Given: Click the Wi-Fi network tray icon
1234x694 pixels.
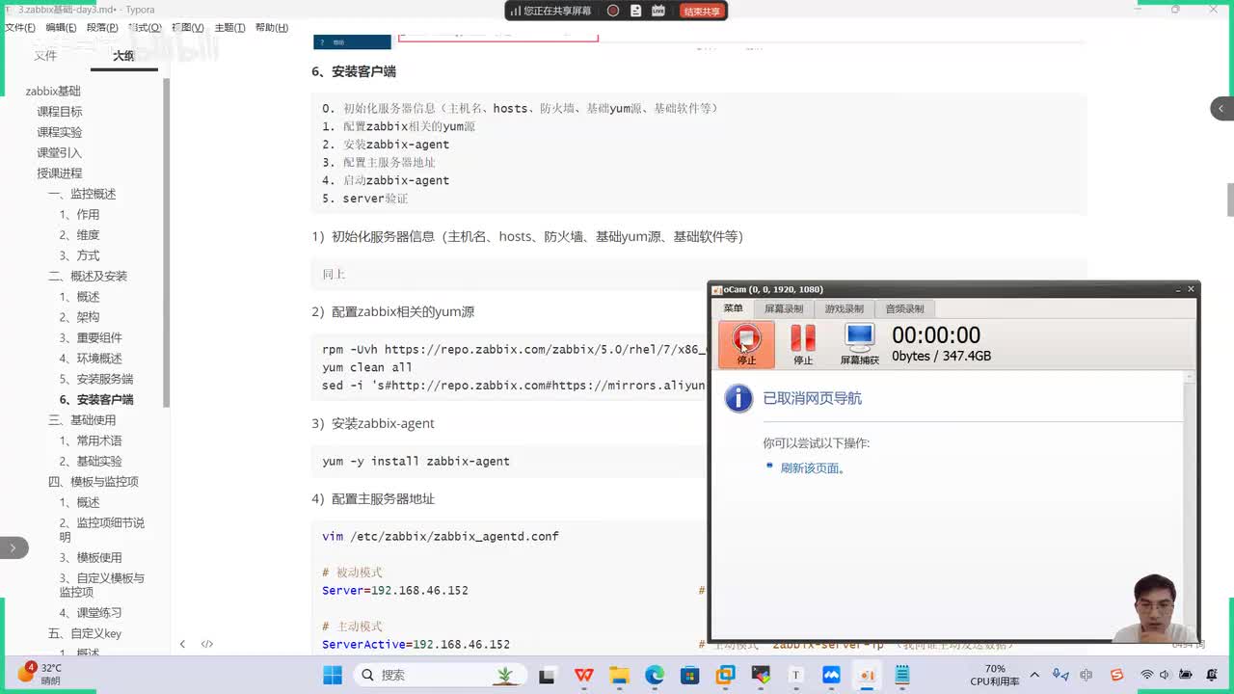Looking at the screenshot, I should (x=1147, y=675).
